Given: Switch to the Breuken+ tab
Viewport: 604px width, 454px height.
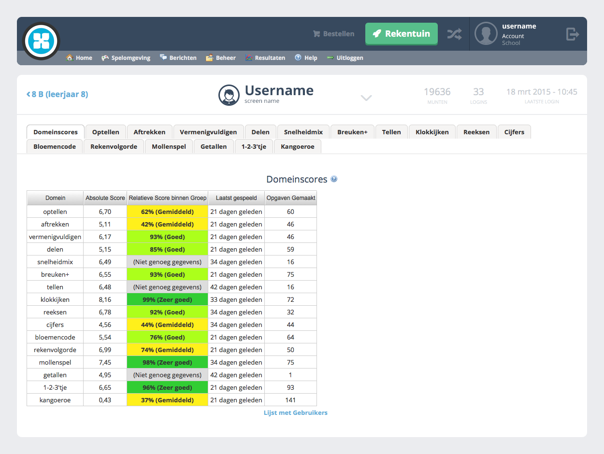Looking at the screenshot, I should [x=353, y=132].
